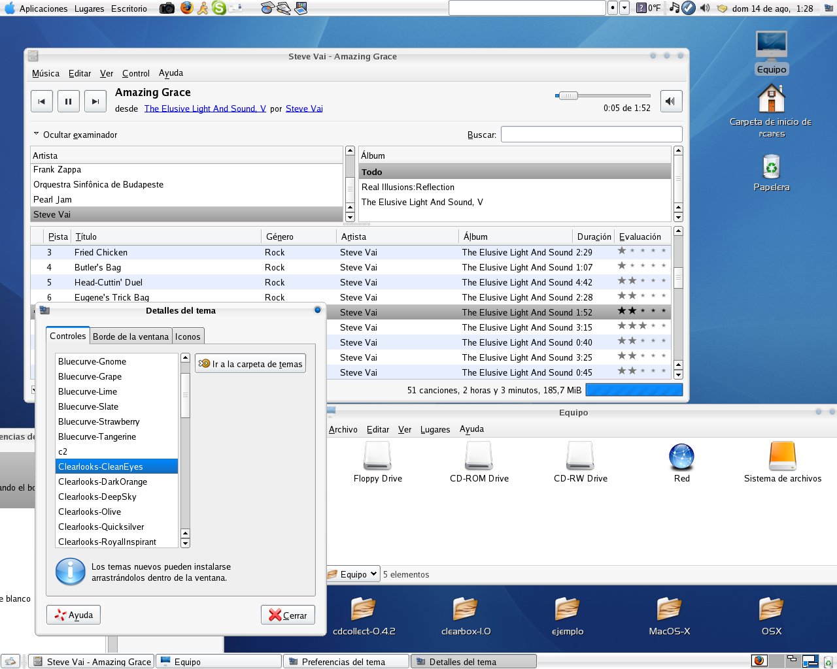Pause the currently playing song

68,101
